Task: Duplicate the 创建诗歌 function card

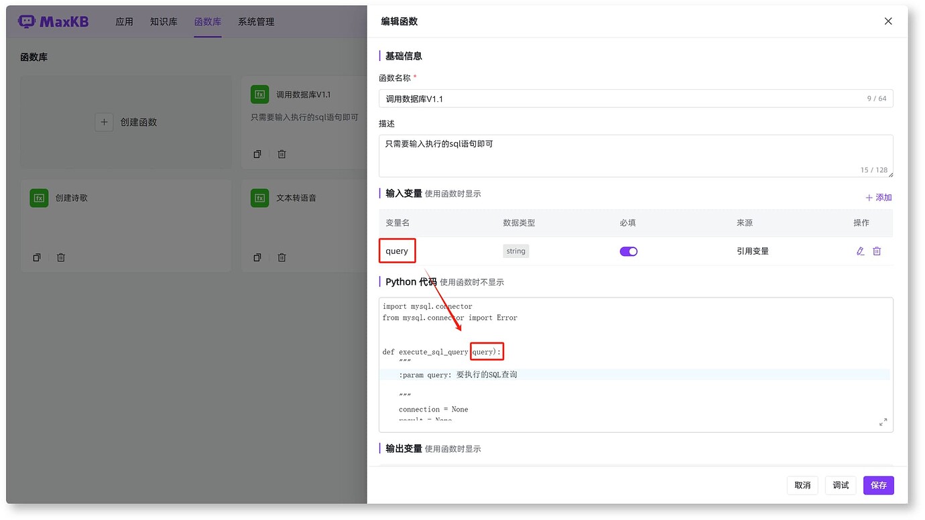Action: point(36,257)
